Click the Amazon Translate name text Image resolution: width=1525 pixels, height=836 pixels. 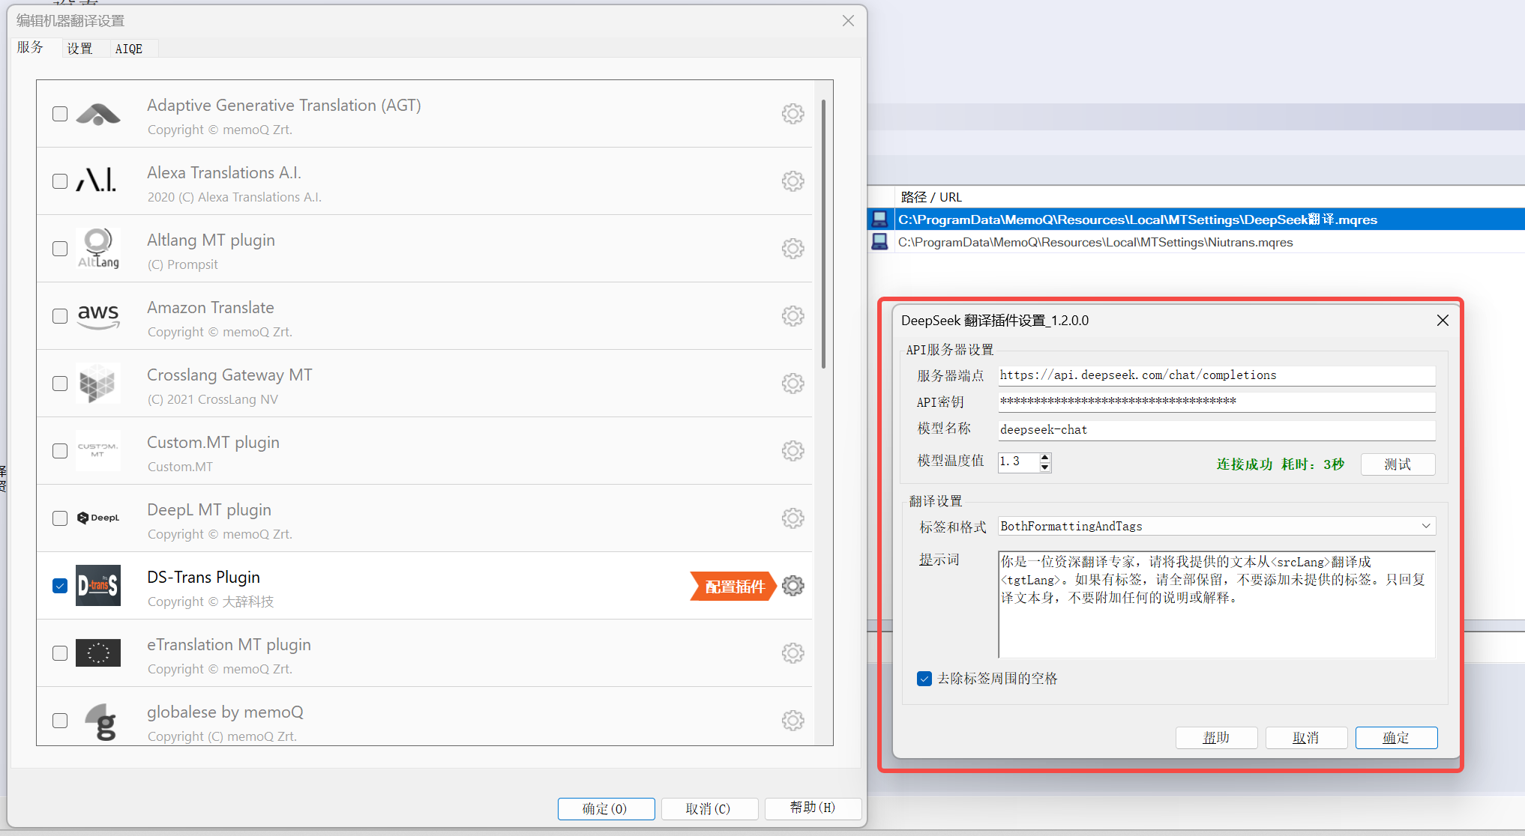click(x=211, y=307)
